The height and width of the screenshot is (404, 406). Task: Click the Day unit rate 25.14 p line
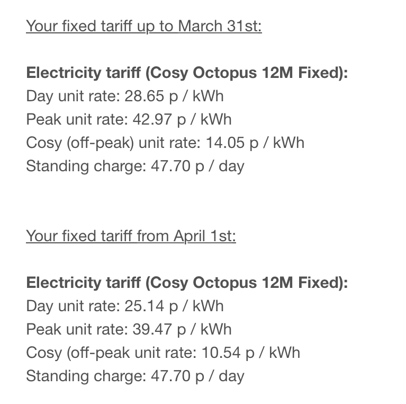125,306
